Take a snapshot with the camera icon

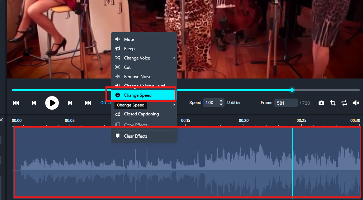[x=321, y=103]
